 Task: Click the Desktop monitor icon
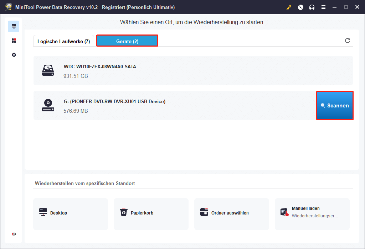click(x=43, y=212)
